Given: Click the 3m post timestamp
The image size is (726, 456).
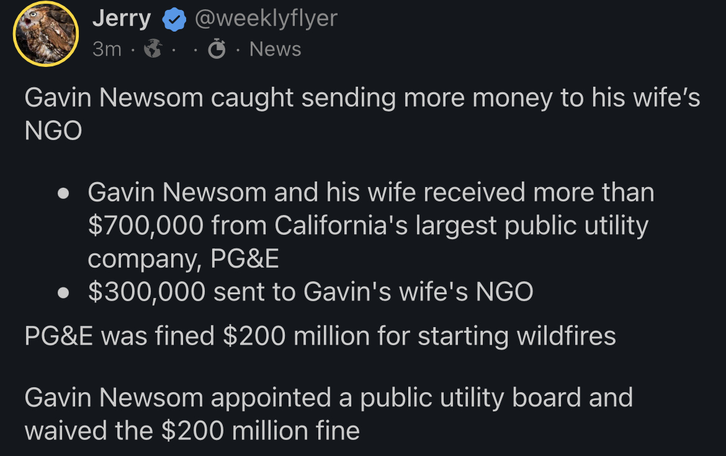Looking at the screenshot, I should tap(107, 50).
